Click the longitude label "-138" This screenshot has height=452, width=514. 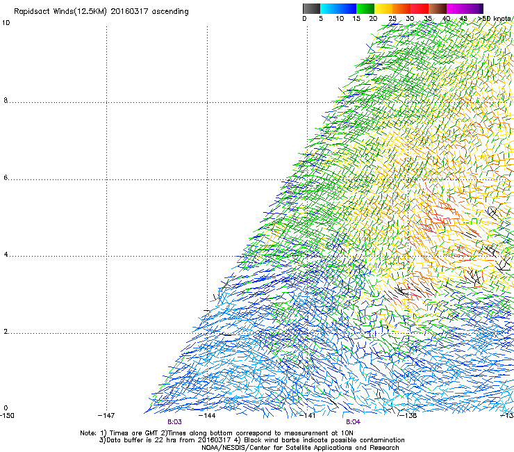click(408, 416)
